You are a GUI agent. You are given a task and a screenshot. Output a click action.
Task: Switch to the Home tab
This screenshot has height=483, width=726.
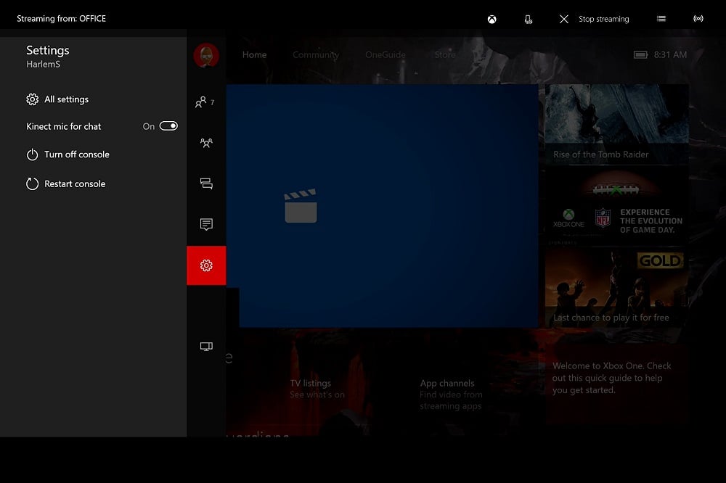point(254,54)
